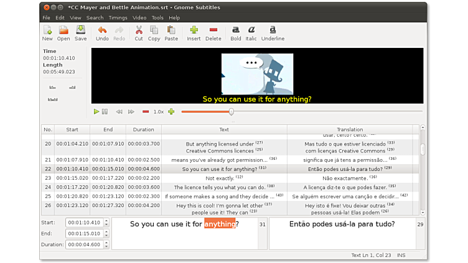Open the Timings menu
Screen dimensions: 468x263
118,17
